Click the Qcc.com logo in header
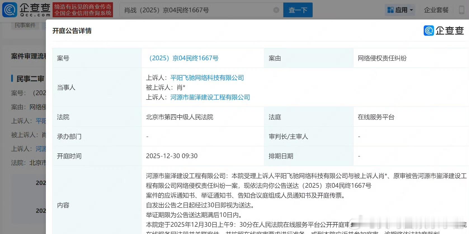Viewport: 469px width, 234px height. coord(26,10)
